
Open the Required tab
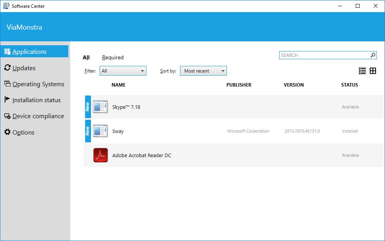[112, 57]
